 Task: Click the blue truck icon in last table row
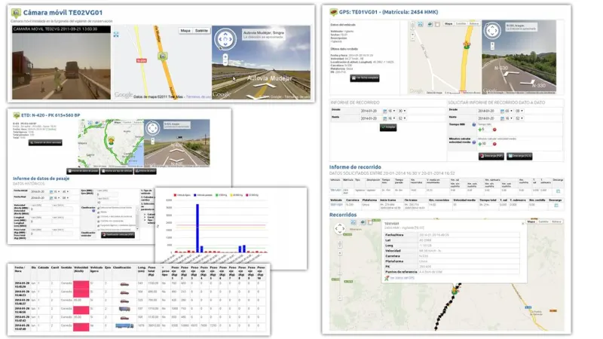(124, 326)
